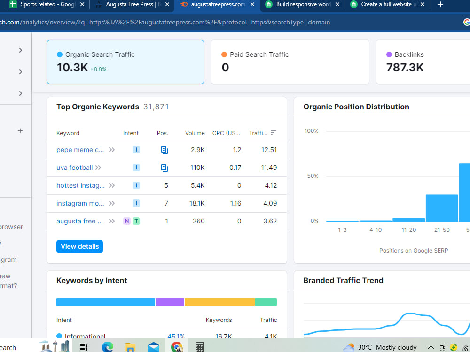Select the Paid Search Traffic card
The image size is (470, 352).
(290, 62)
